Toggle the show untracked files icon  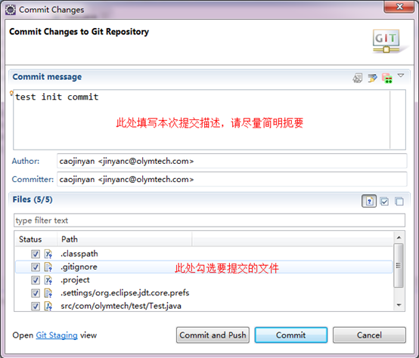369,201
